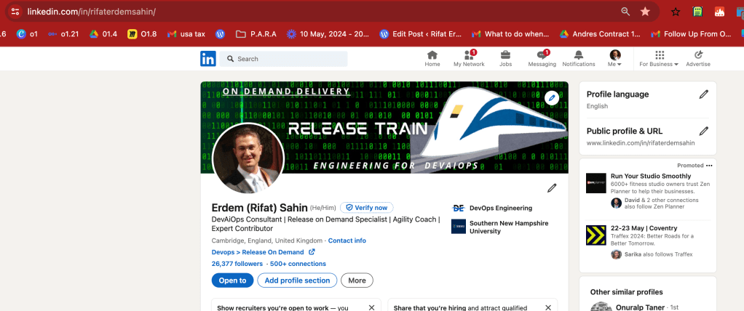Open Southern New Hampshire University logo
The height and width of the screenshot is (311, 744).
coord(459,226)
